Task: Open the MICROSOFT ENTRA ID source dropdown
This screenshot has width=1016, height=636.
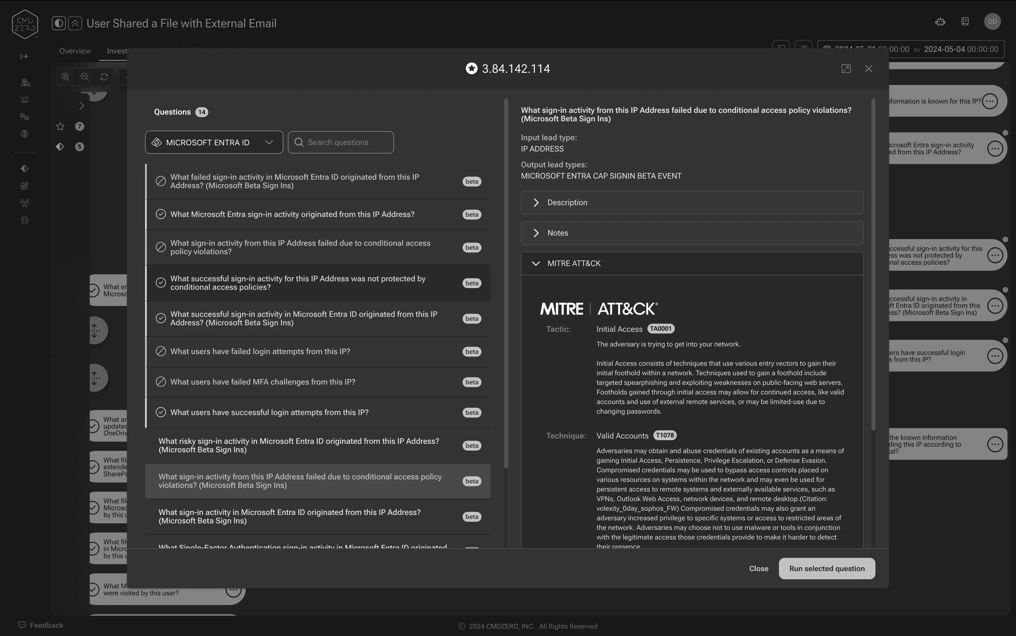Action: (x=214, y=142)
